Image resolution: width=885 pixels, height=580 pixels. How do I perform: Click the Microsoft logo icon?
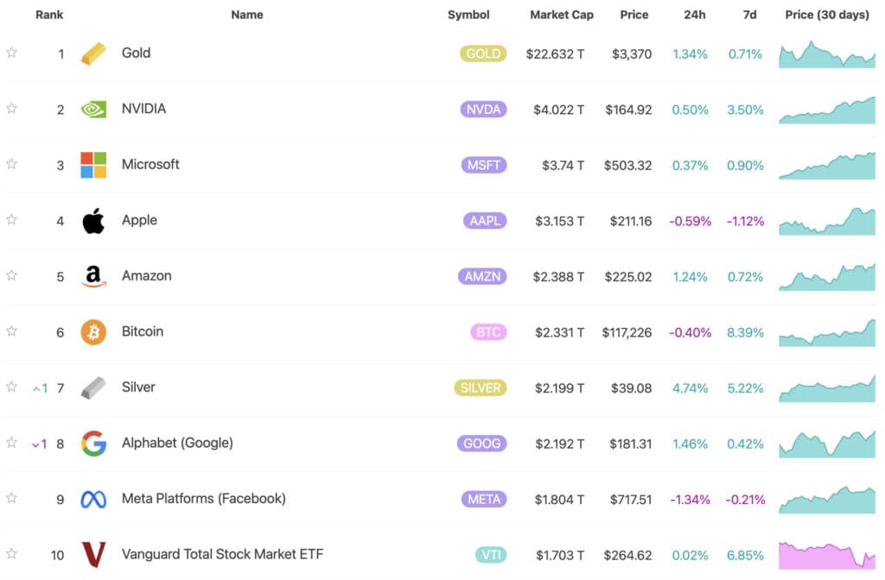click(93, 165)
